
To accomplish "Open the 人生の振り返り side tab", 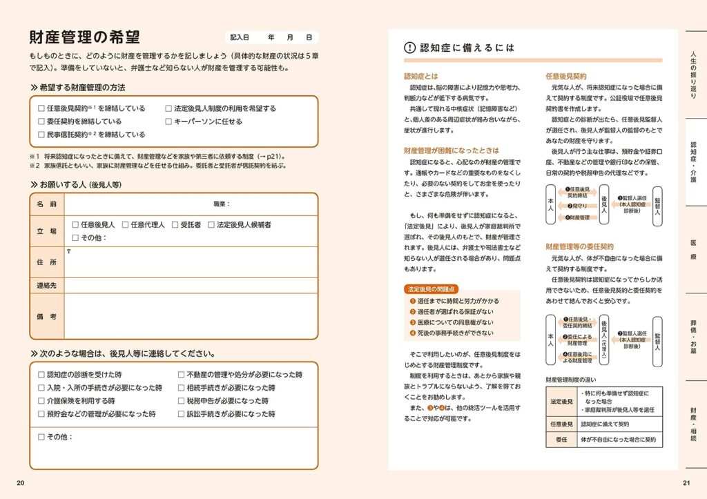I will [x=694, y=75].
